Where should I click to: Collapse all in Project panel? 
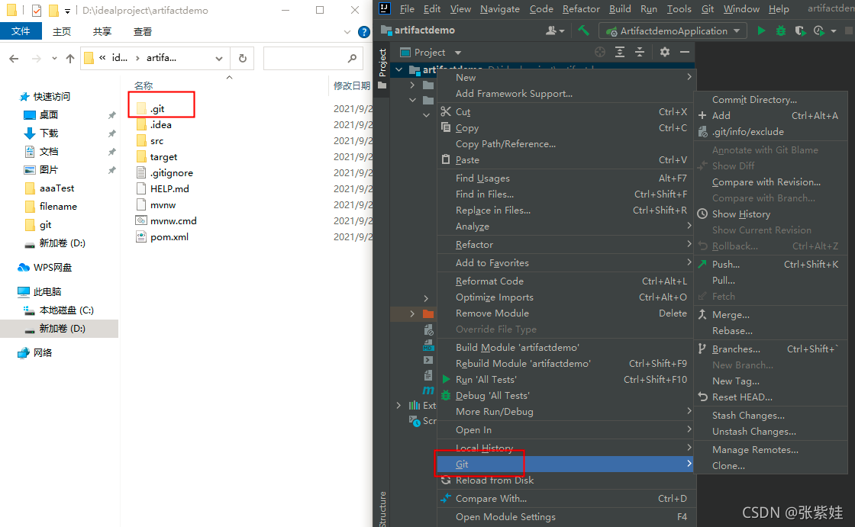click(640, 52)
